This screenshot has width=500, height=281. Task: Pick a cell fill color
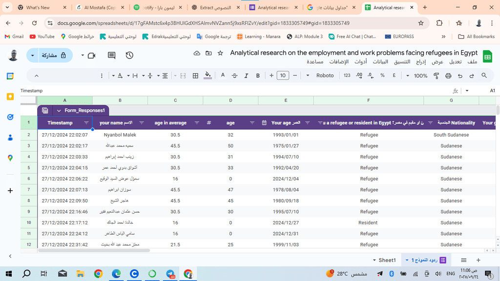(208, 76)
